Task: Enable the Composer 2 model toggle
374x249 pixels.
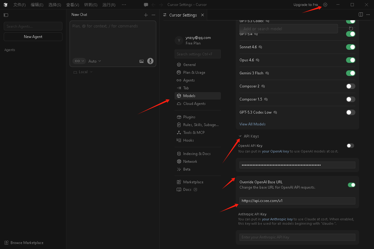Action: [350, 86]
